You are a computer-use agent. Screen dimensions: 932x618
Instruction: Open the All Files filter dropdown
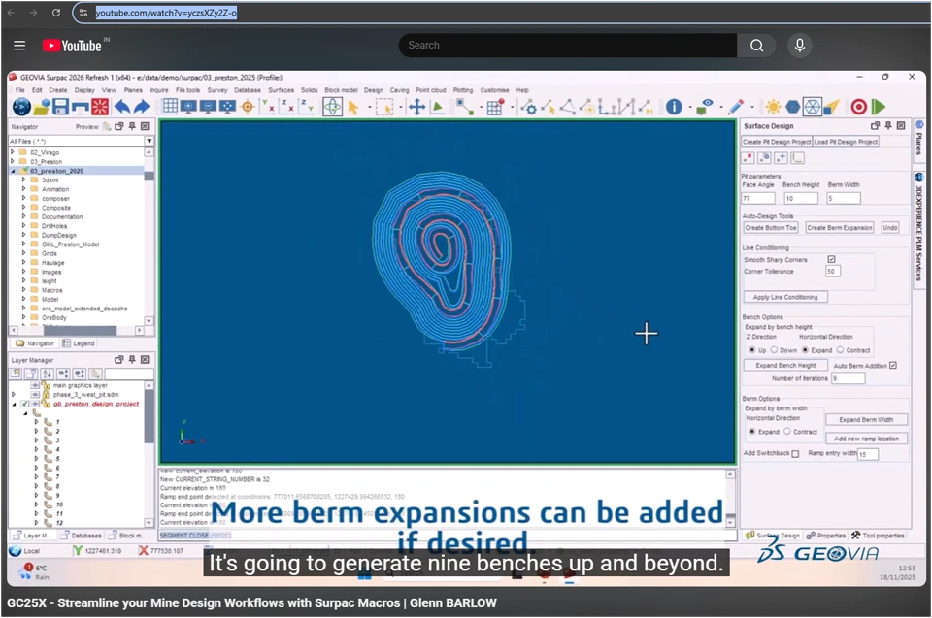point(150,141)
